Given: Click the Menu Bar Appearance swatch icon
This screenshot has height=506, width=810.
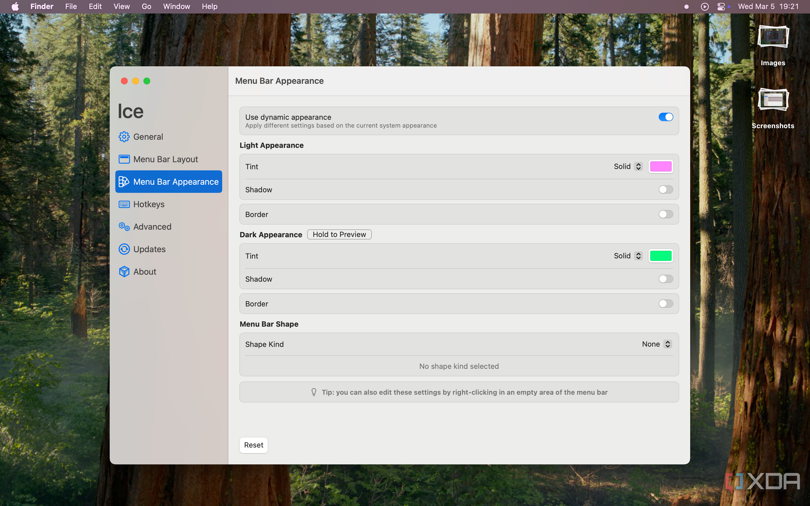Looking at the screenshot, I should (x=124, y=182).
